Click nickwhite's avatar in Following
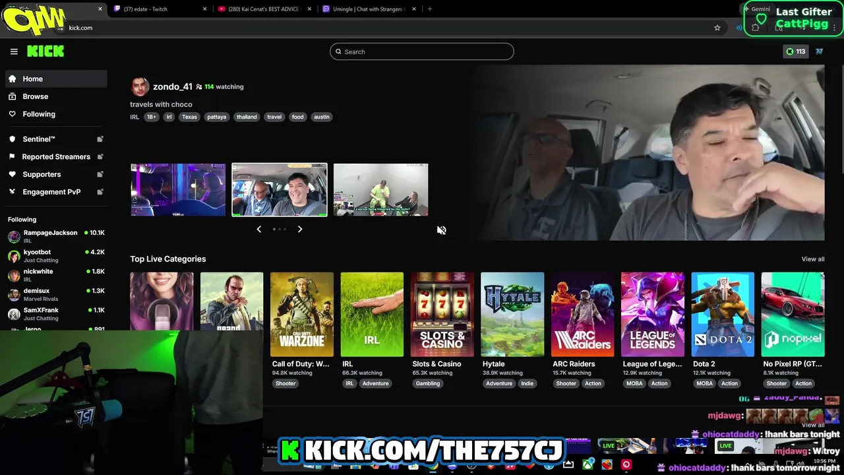This screenshot has height=475, width=844. coord(14,275)
